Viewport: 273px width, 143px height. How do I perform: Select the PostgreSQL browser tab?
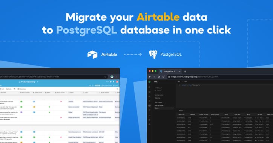click(170, 71)
